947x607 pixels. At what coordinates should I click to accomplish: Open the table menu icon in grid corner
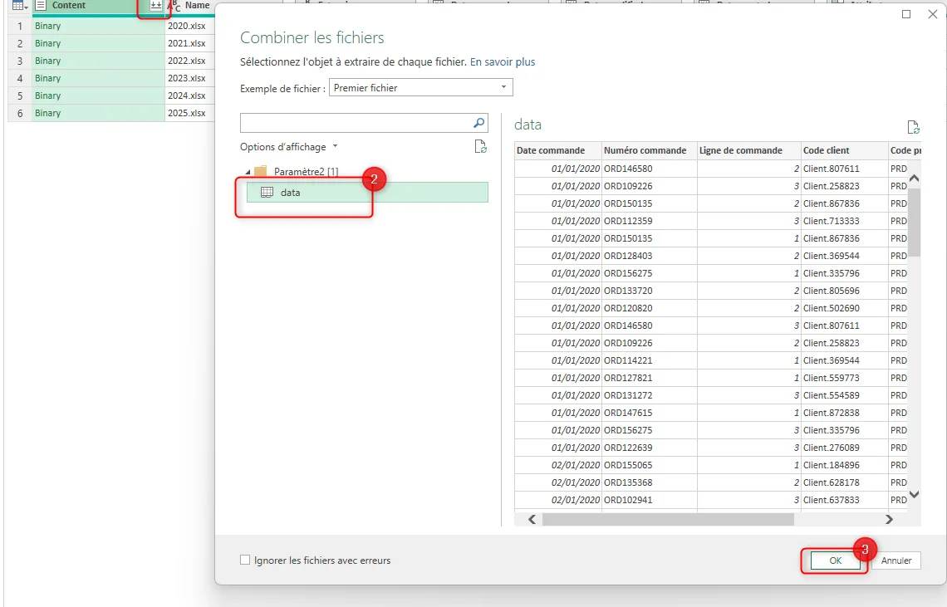19,6
